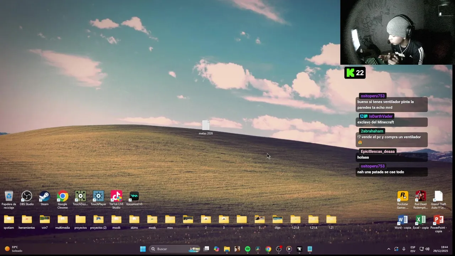Open the media player taskbar icon
Screen dimensions: 455x256
(x=289, y=249)
